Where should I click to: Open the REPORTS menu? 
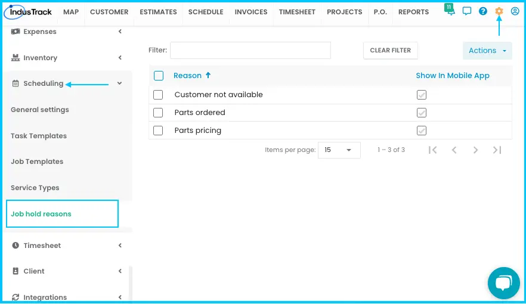pyautogui.click(x=414, y=12)
